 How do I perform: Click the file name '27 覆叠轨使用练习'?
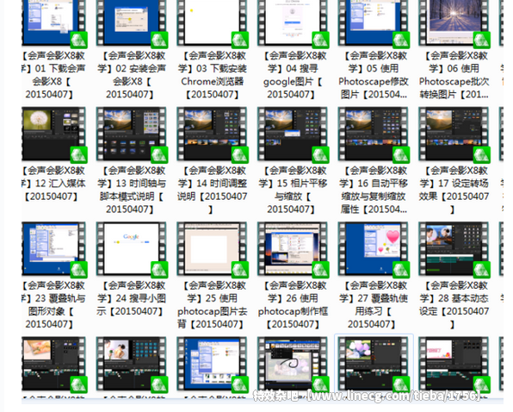(373, 304)
